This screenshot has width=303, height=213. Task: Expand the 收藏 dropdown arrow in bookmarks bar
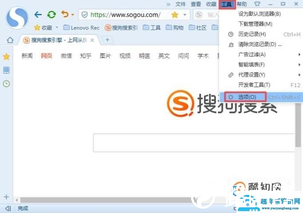point(57,27)
